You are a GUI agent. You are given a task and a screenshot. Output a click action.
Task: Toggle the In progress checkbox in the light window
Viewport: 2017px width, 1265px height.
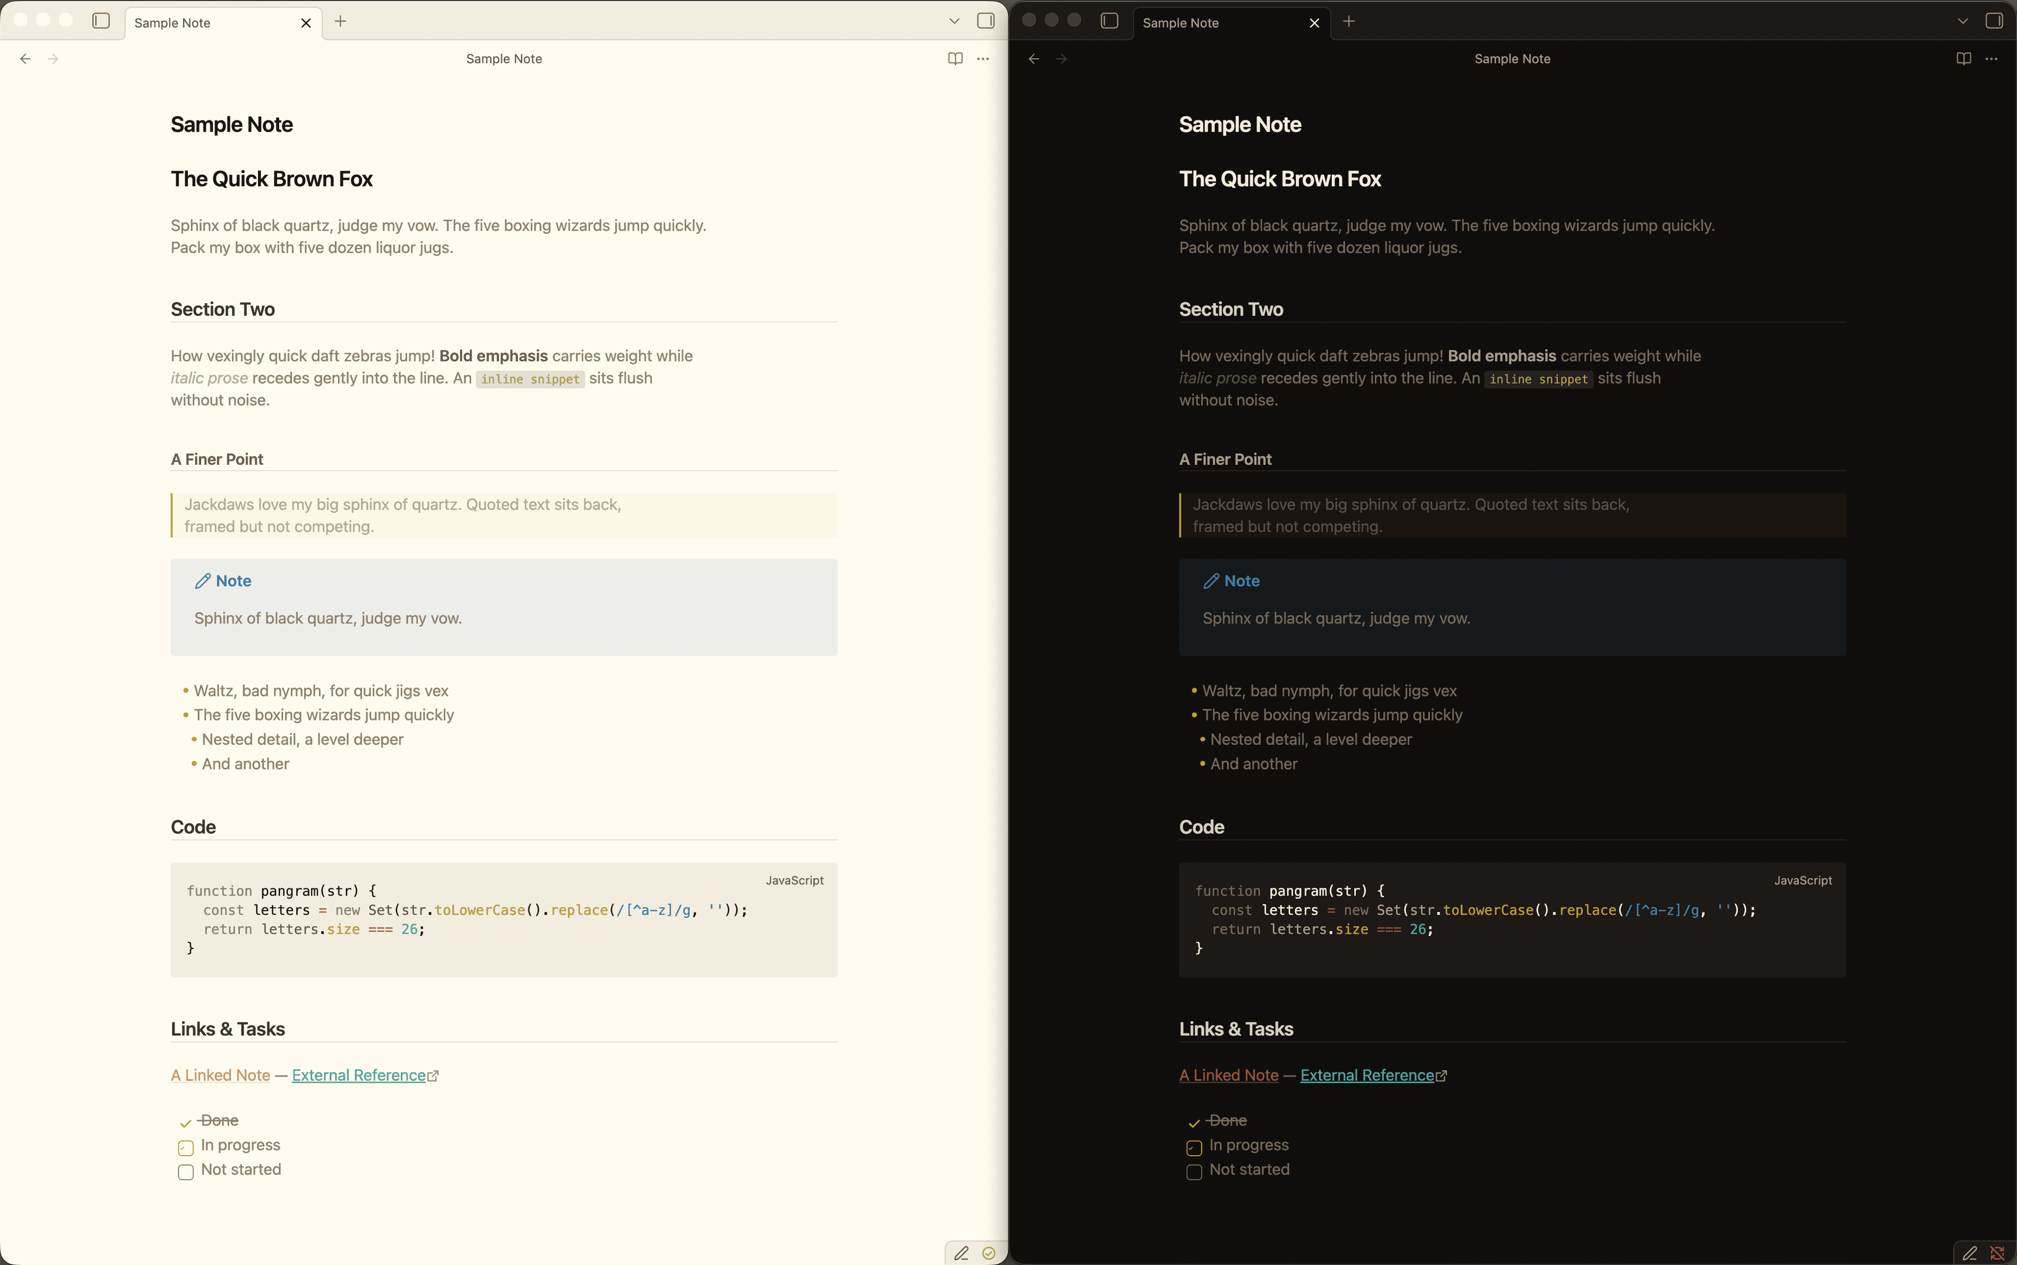click(186, 1147)
